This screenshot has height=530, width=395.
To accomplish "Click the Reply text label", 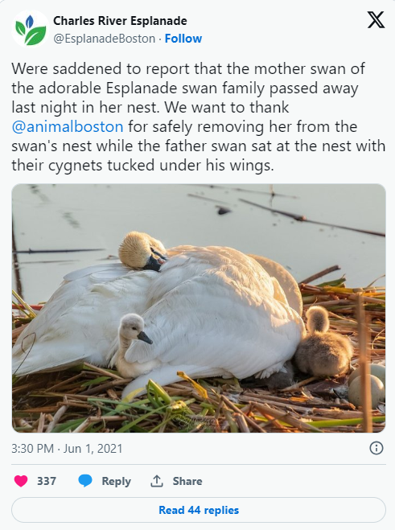I will (116, 481).
